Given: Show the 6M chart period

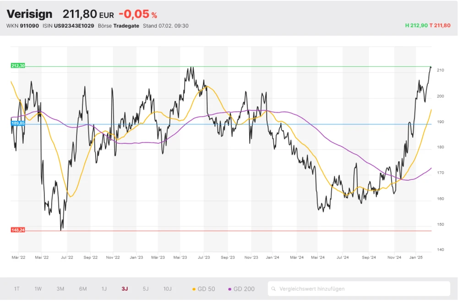Looking at the screenshot, I should pos(83,289).
